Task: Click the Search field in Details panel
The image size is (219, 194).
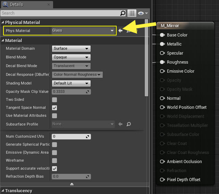Action: click(59, 13)
